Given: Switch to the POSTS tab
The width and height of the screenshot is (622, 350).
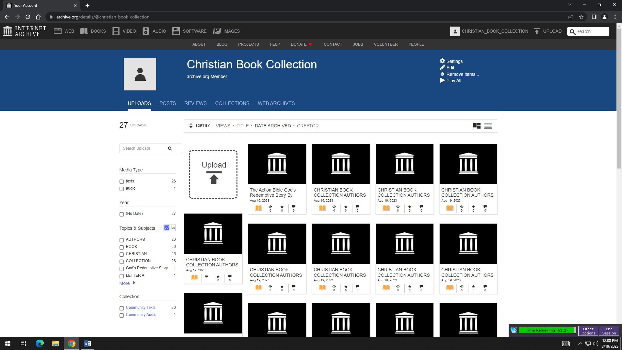Looking at the screenshot, I should click(167, 103).
